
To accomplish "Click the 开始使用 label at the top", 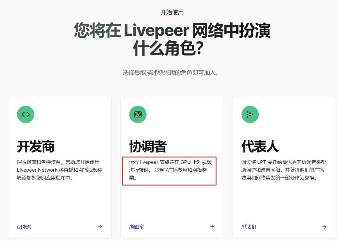I will [172, 12].
